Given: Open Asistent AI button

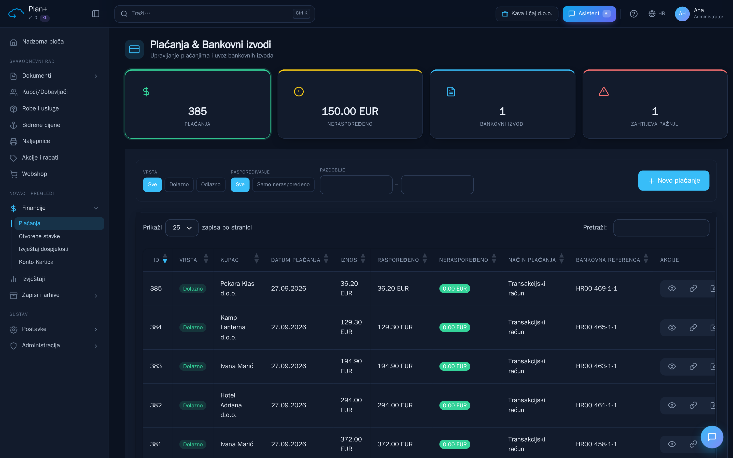Looking at the screenshot, I should coord(589,14).
